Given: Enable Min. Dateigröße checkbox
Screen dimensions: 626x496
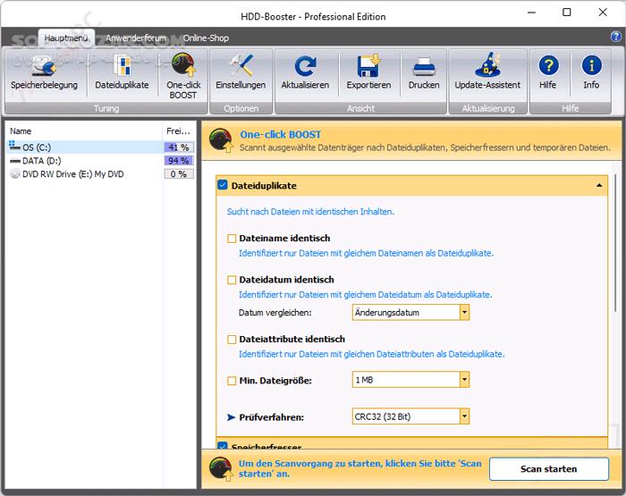Looking at the screenshot, I should [x=232, y=381].
